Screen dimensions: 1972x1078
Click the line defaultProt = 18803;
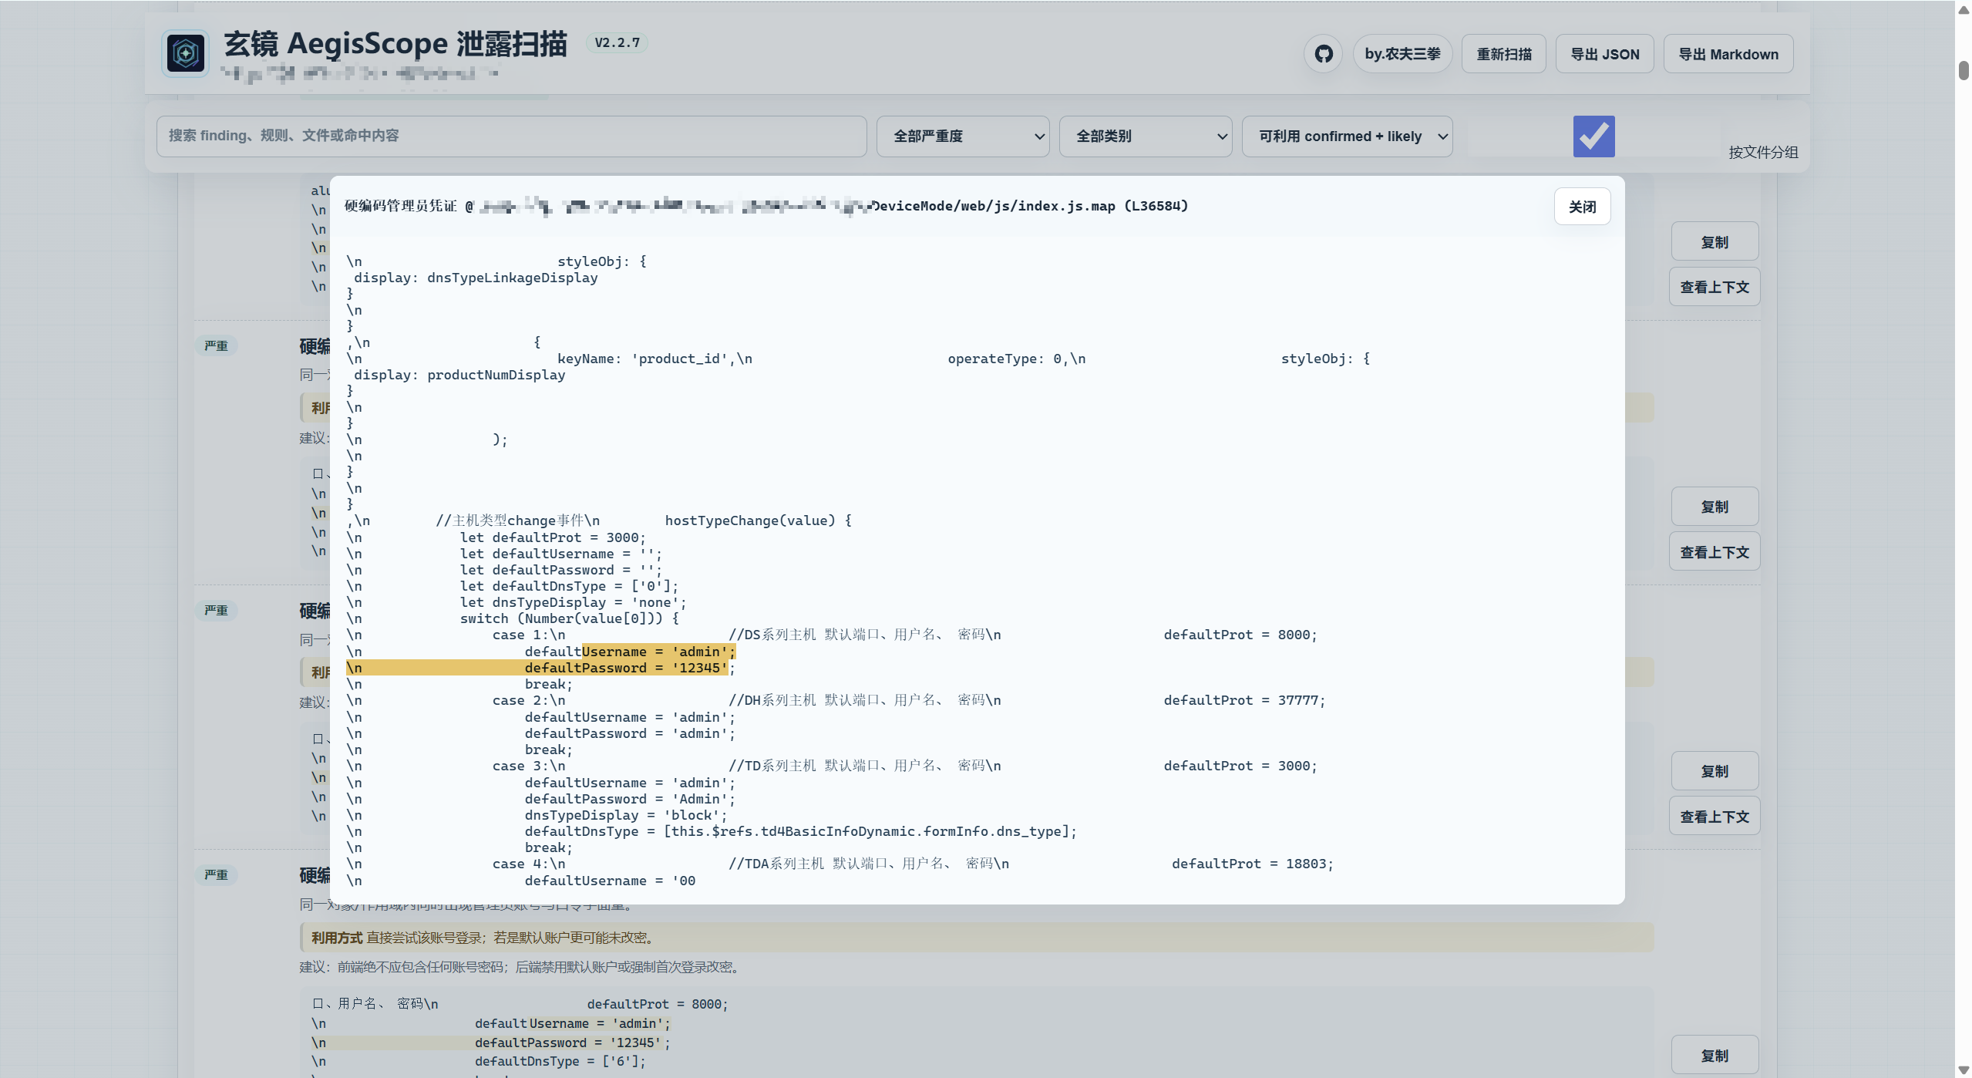point(1253,864)
